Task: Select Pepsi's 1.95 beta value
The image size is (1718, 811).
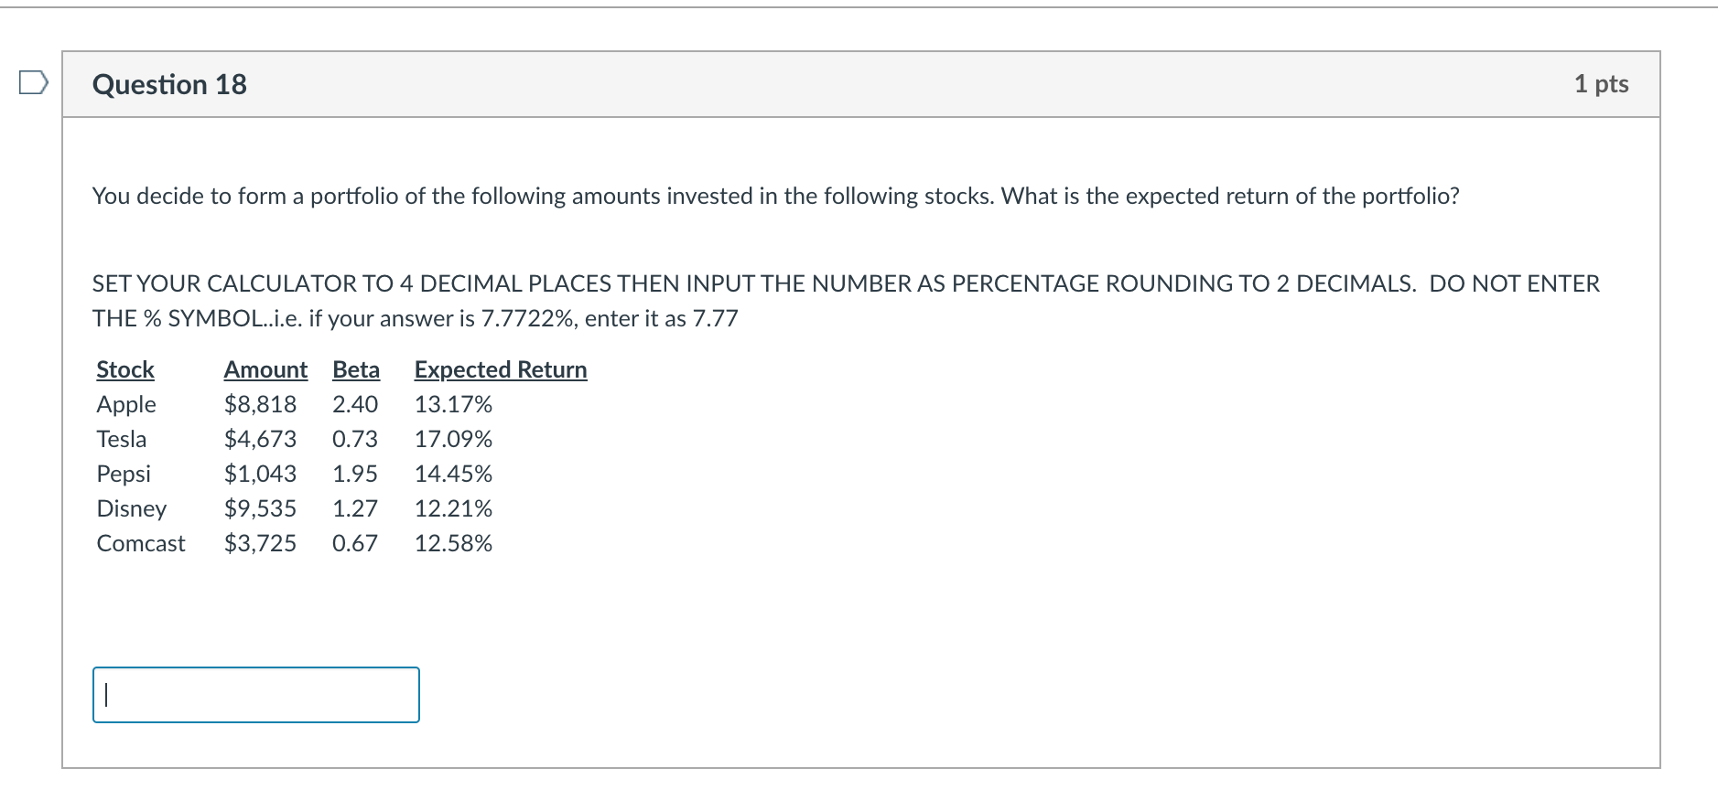Action: 355,474
